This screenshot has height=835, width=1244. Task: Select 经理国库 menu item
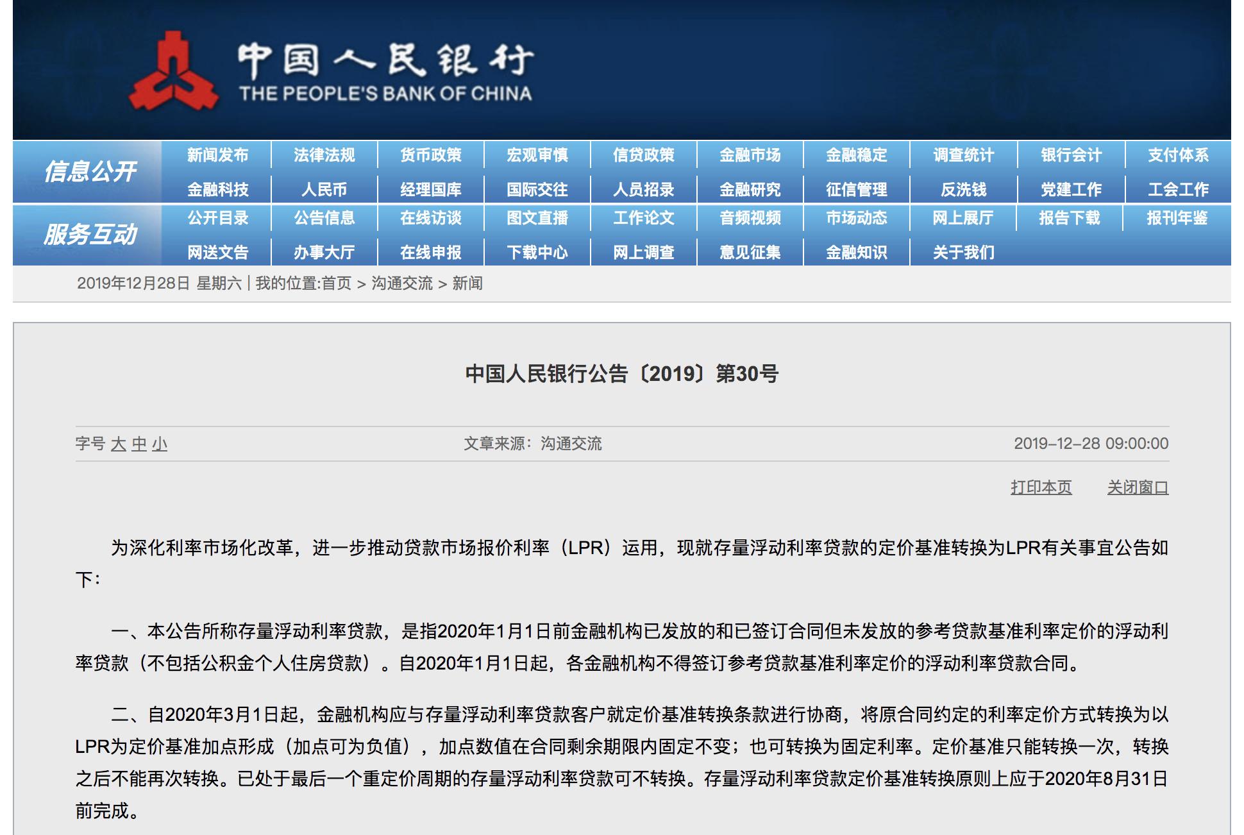pyautogui.click(x=430, y=190)
